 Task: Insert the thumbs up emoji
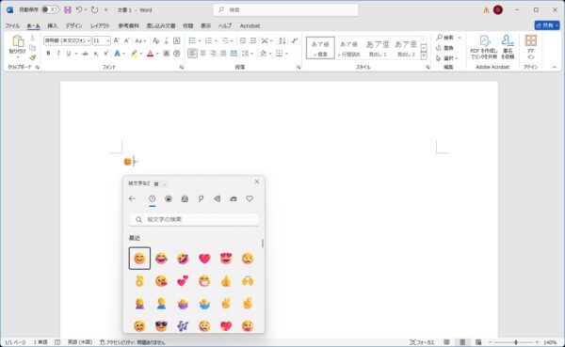coord(226,281)
